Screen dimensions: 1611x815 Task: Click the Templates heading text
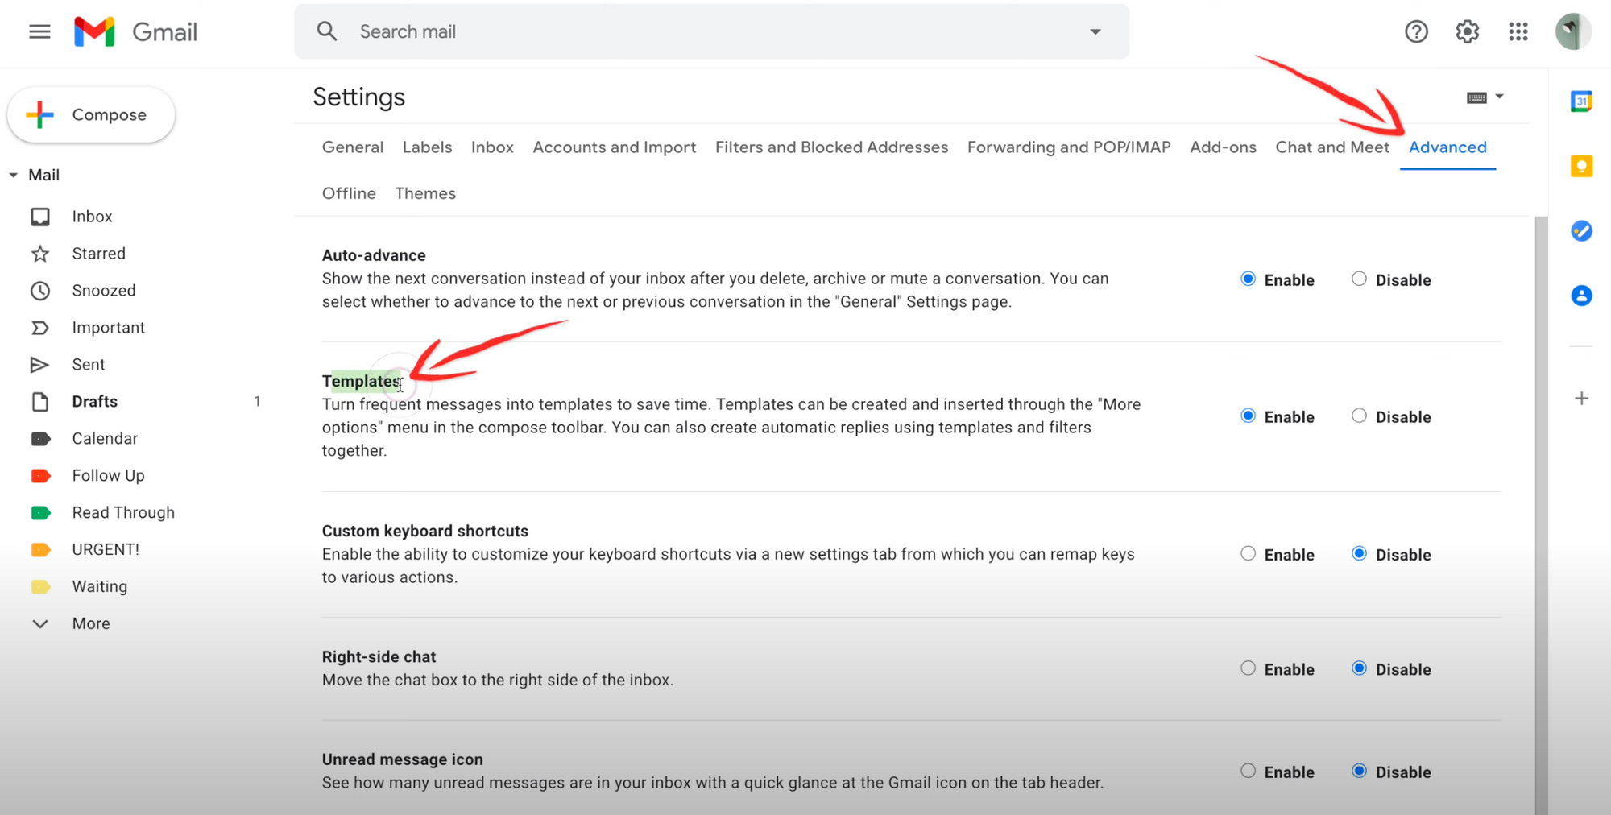pyautogui.click(x=361, y=381)
